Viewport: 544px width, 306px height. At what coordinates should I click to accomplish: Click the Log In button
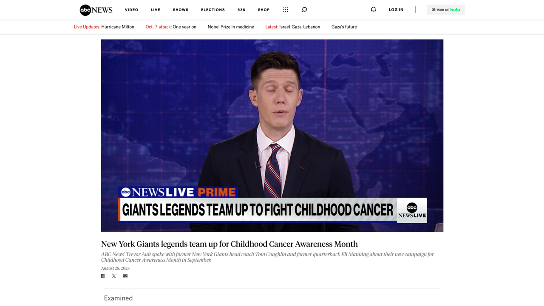(396, 10)
